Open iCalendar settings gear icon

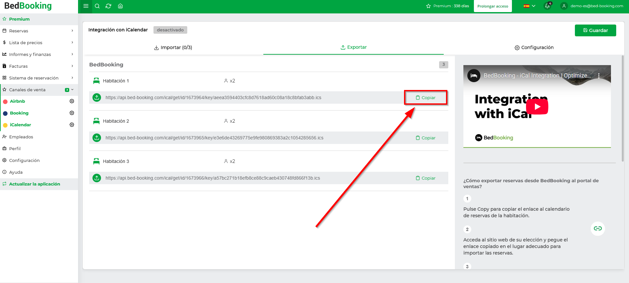pyautogui.click(x=72, y=125)
